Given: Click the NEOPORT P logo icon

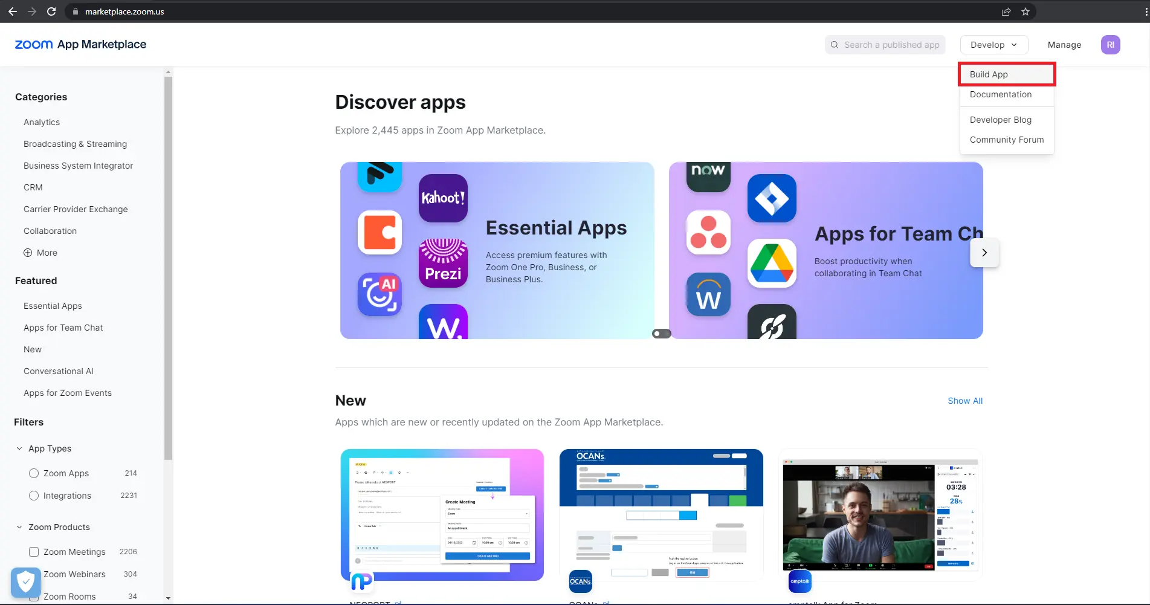Looking at the screenshot, I should point(362,581).
